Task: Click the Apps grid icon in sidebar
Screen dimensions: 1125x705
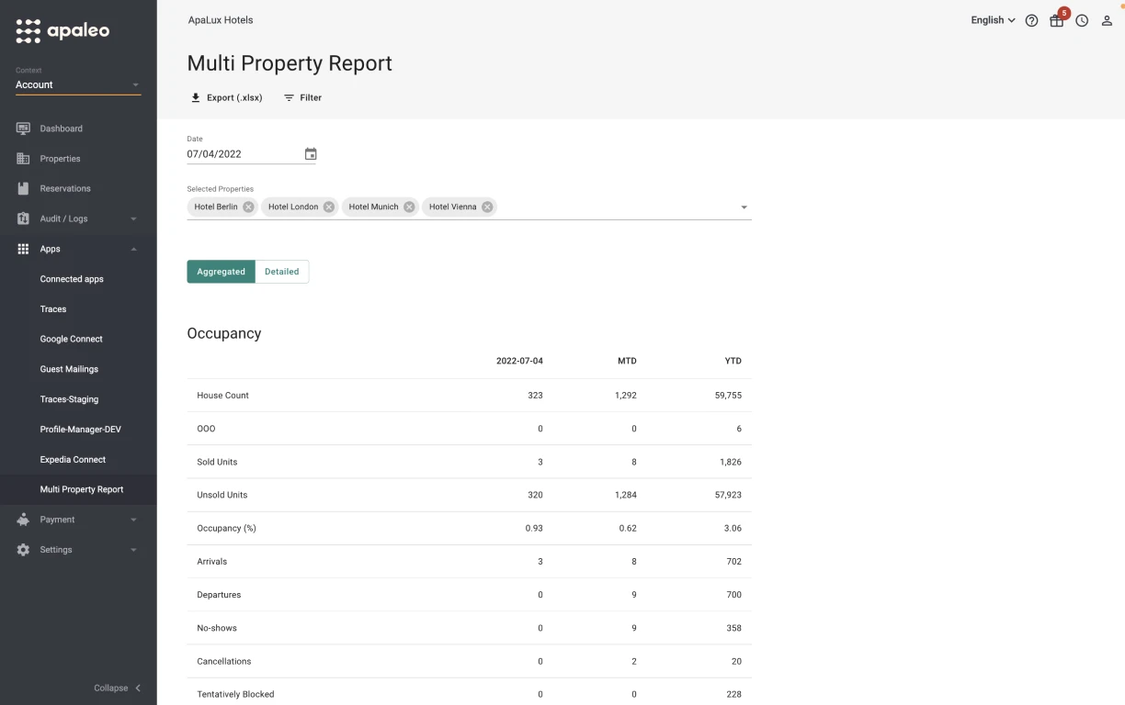Action: click(x=23, y=249)
